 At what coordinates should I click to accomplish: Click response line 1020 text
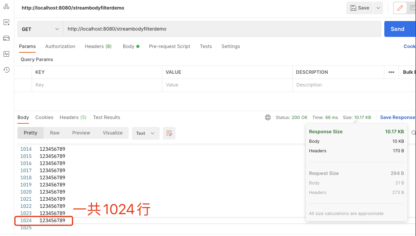point(52,192)
